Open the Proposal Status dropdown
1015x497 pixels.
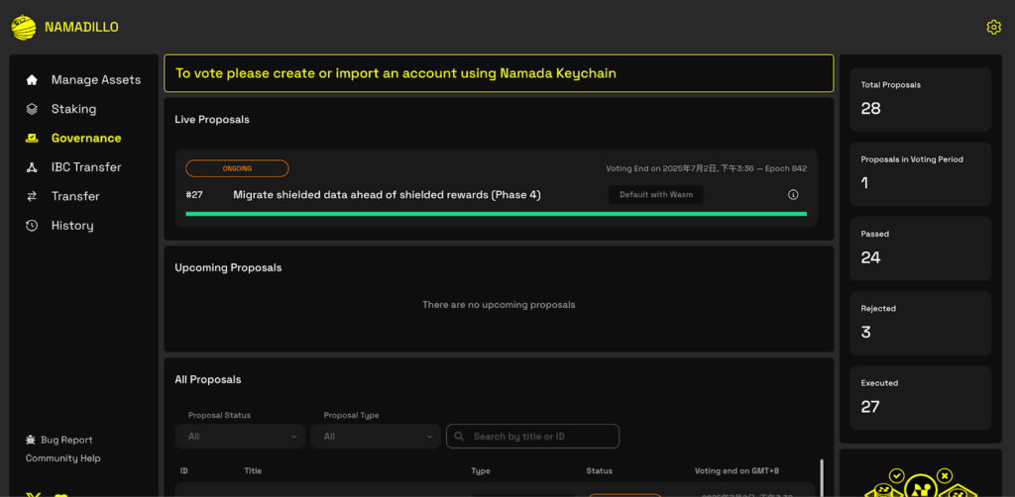[240, 437]
